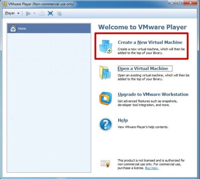Enter full screen mode via toolbar icon
This screenshot has height=179, width=200.
coord(50,13)
